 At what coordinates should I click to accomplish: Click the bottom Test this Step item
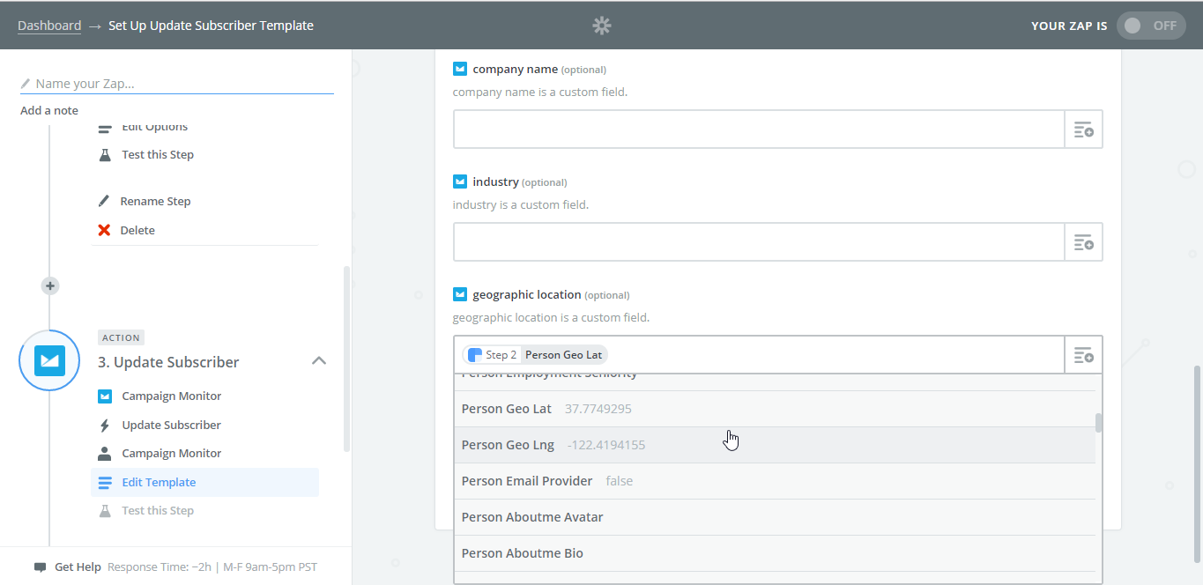(157, 510)
